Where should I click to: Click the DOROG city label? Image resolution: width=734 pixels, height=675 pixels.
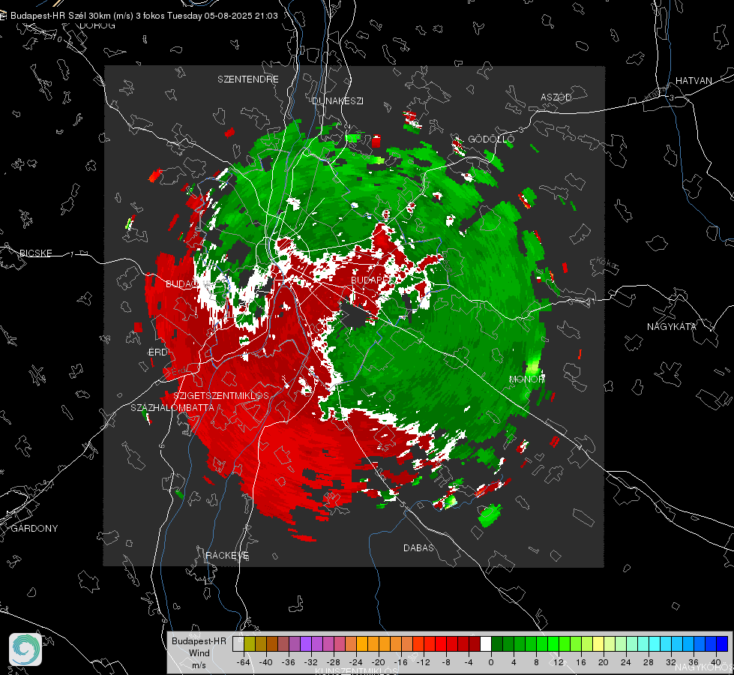pyautogui.click(x=97, y=25)
